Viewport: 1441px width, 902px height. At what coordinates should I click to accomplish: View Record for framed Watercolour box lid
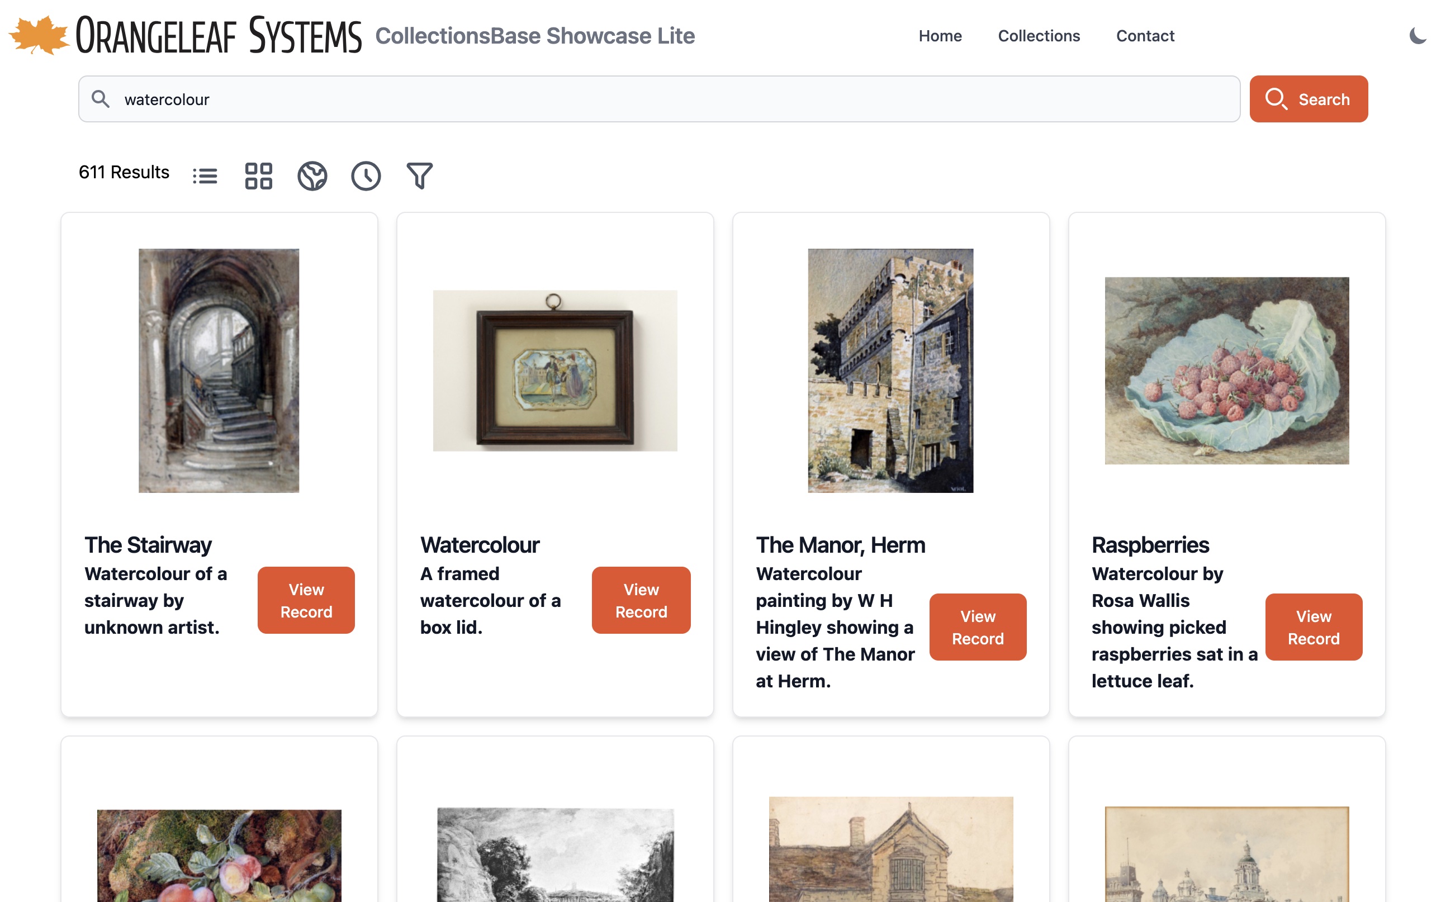coord(642,600)
